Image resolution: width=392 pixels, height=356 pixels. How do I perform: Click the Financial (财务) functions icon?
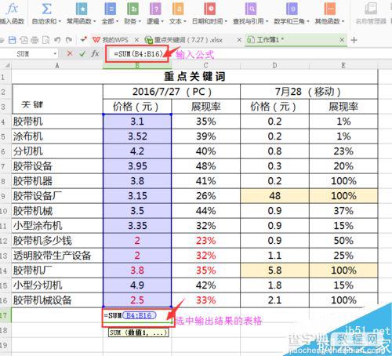click(x=132, y=9)
